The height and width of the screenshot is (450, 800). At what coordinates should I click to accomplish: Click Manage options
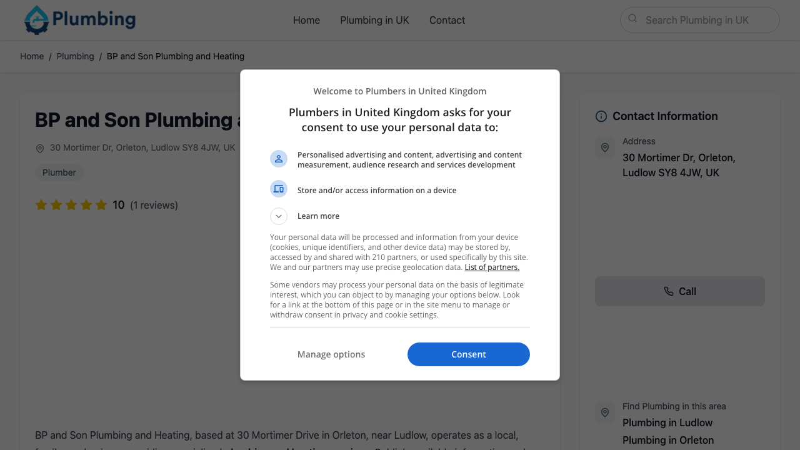coord(331,354)
